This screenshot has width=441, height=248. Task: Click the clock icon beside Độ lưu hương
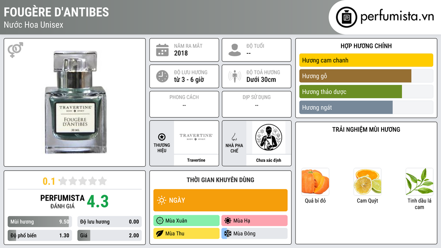click(x=162, y=76)
